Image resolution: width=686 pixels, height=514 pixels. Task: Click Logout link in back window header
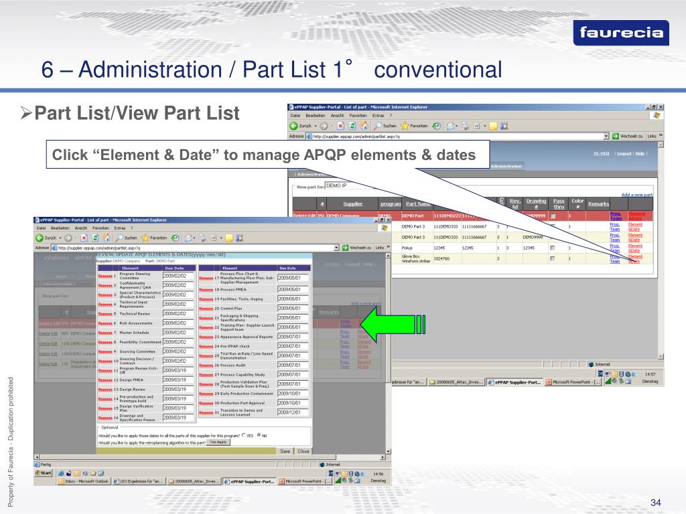tap(624, 153)
